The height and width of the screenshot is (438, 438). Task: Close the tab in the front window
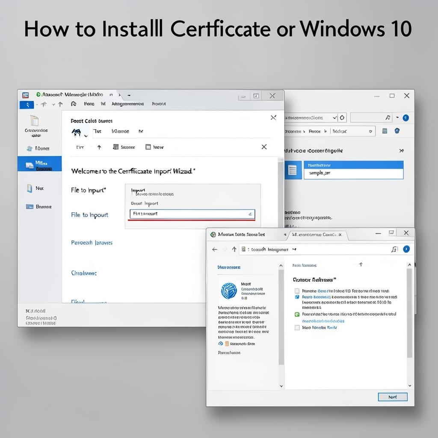(x=340, y=235)
